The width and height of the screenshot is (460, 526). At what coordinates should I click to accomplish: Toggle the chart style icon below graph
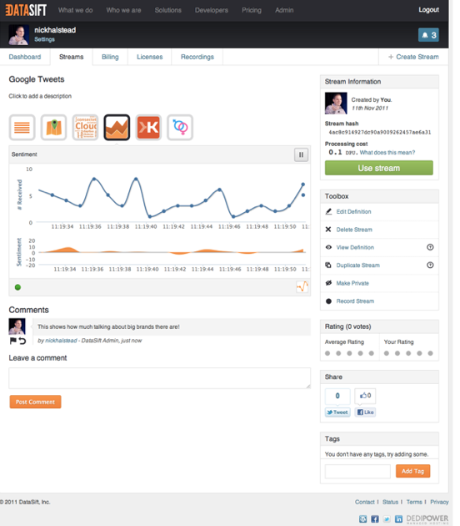[x=302, y=287]
